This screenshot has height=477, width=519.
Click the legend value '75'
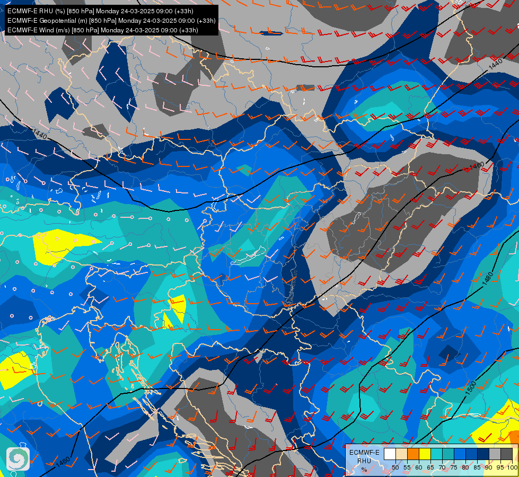[x=454, y=468]
